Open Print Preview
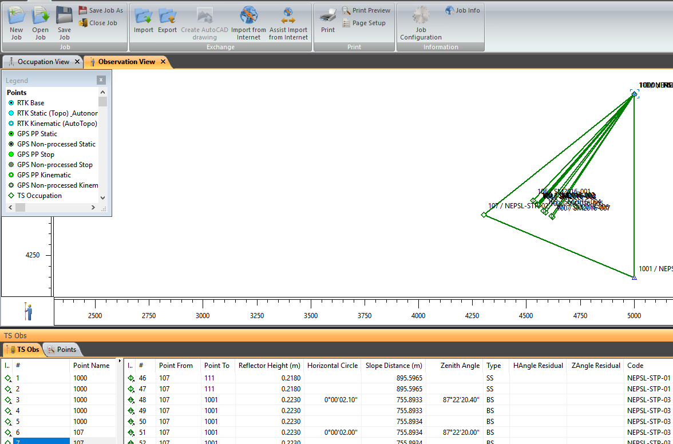This screenshot has height=444, width=673. point(366,10)
